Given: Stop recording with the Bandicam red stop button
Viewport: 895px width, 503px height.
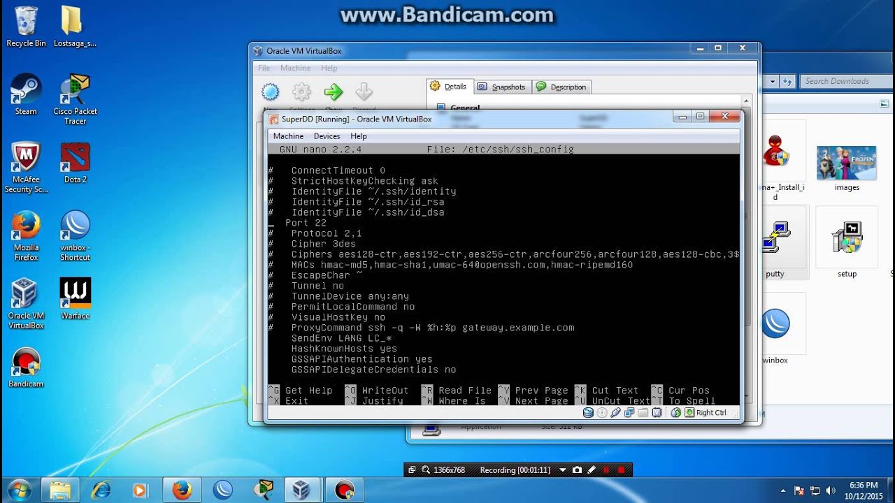Looking at the screenshot, I should point(621,470).
